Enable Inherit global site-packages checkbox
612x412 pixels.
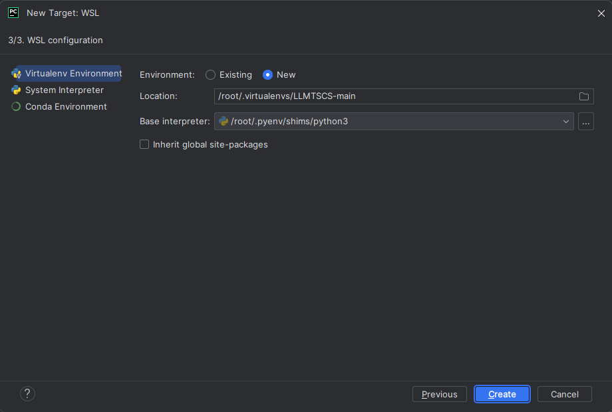click(x=144, y=144)
